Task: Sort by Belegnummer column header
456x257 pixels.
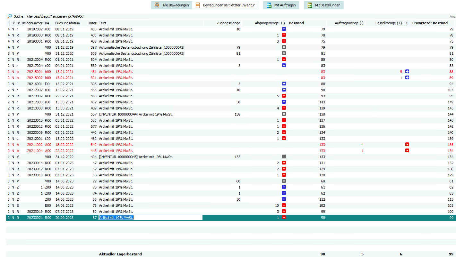Action: point(32,23)
